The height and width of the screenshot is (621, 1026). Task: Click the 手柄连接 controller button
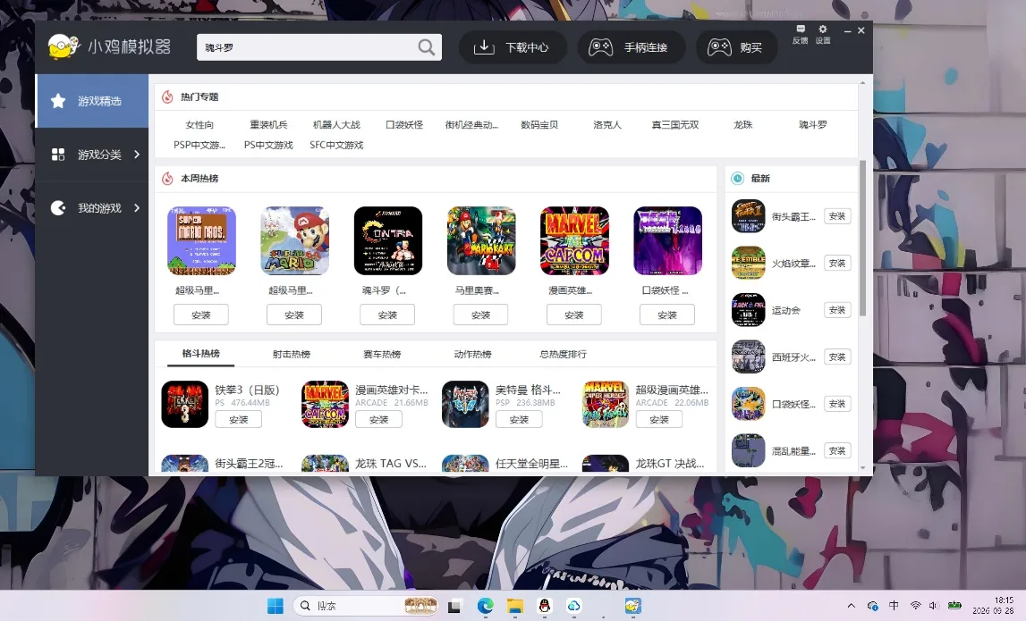[x=632, y=47]
